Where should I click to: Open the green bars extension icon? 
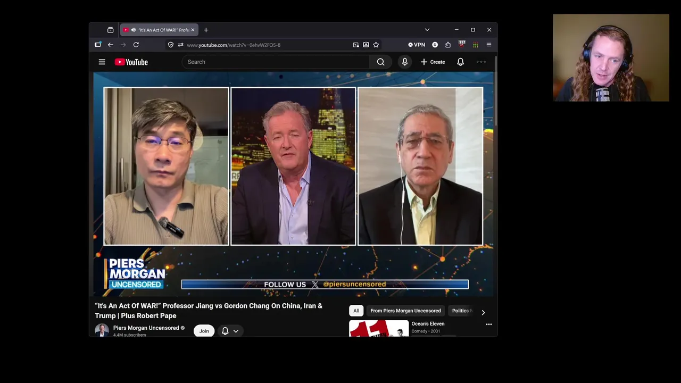[x=475, y=45]
